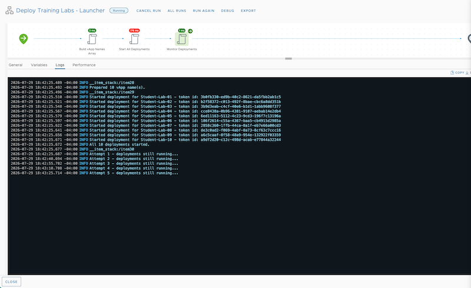The height and width of the screenshot is (288, 471).
Task: Click the Running status badge
Action: click(119, 11)
